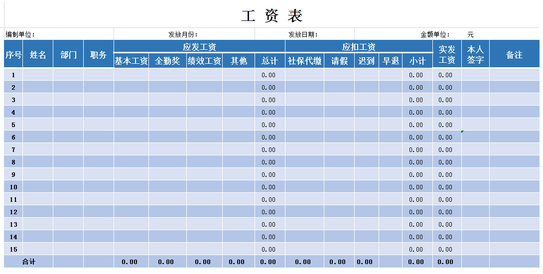Click the 合计 实发工资 total 0.00

[x=447, y=262]
